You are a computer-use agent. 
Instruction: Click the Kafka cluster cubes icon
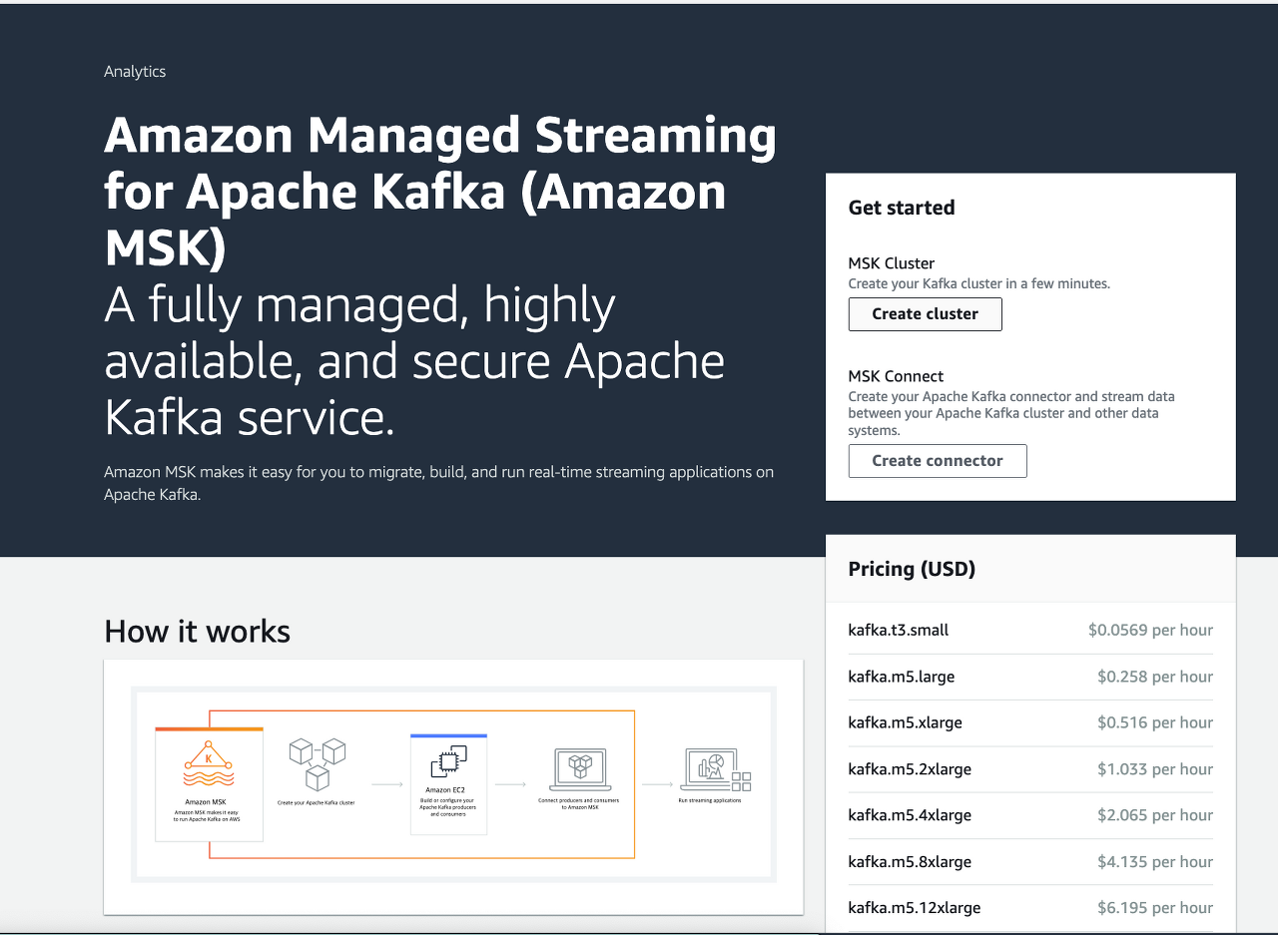tap(317, 764)
